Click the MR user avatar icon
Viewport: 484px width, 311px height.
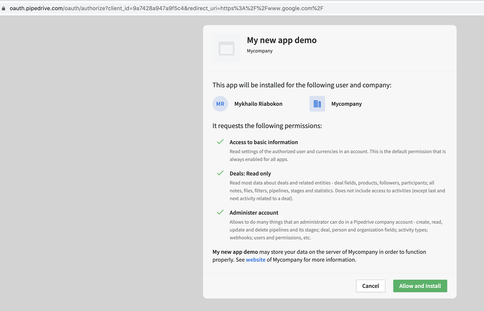(220, 104)
